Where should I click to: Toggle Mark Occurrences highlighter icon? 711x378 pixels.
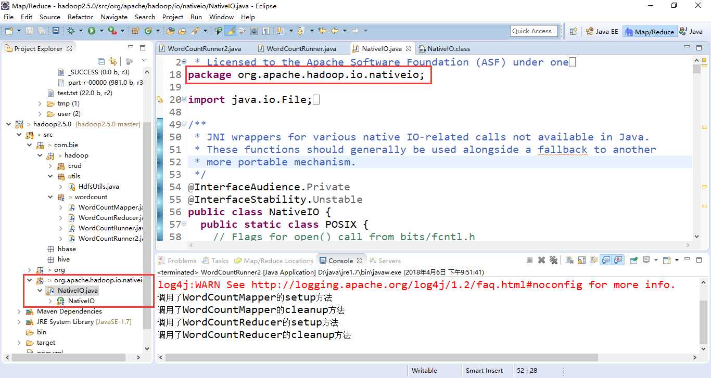[230, 31]
